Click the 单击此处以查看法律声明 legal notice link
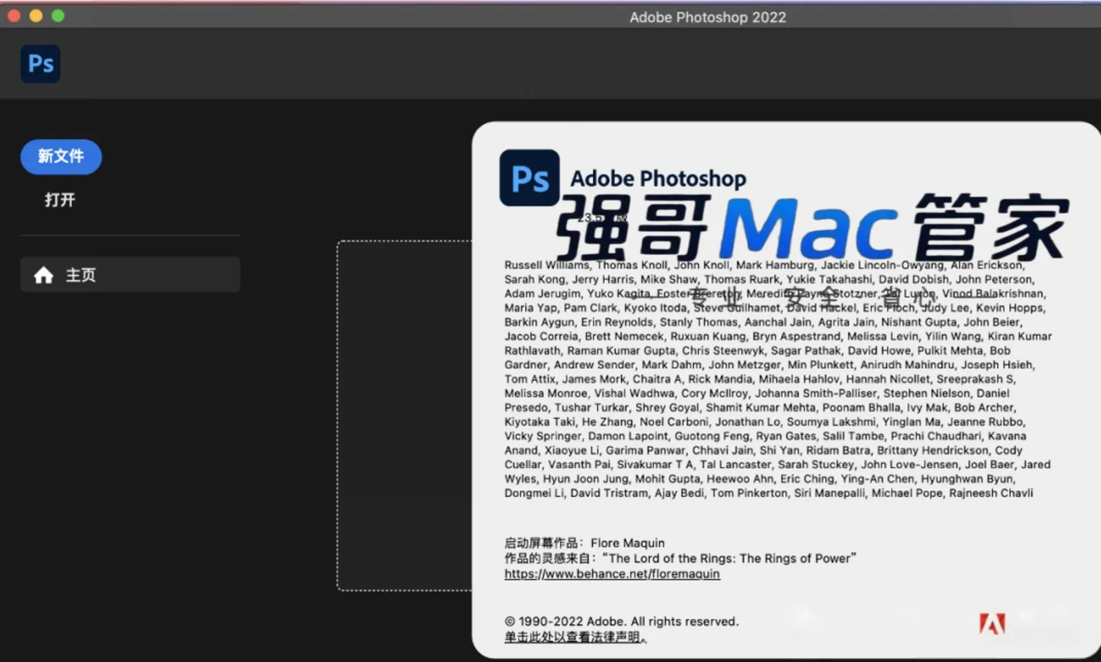 [x=575, y=637]
